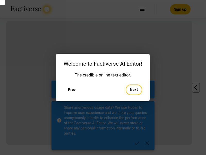Click the Prev button in dialog
The image size is (206, 155).
pos(72,90)
